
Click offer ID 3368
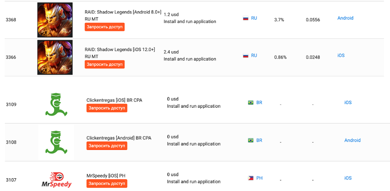tap(11, 20)
